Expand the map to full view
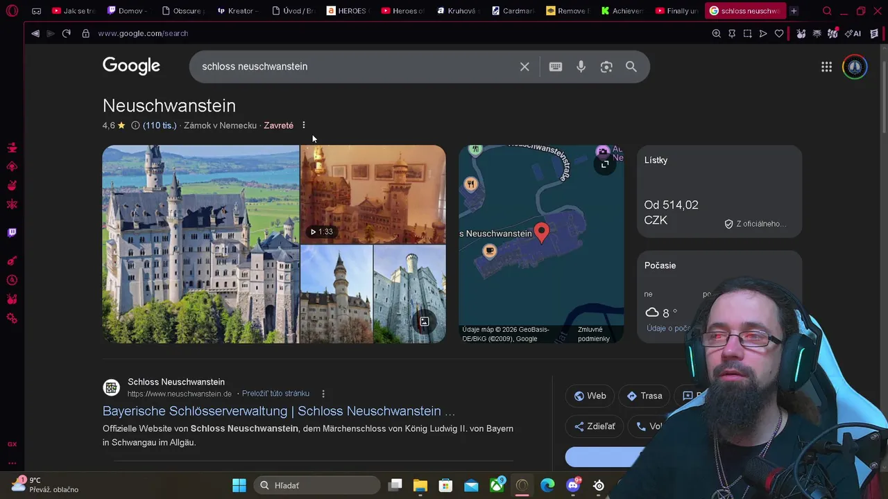888x499 pixels. point(605,164)
